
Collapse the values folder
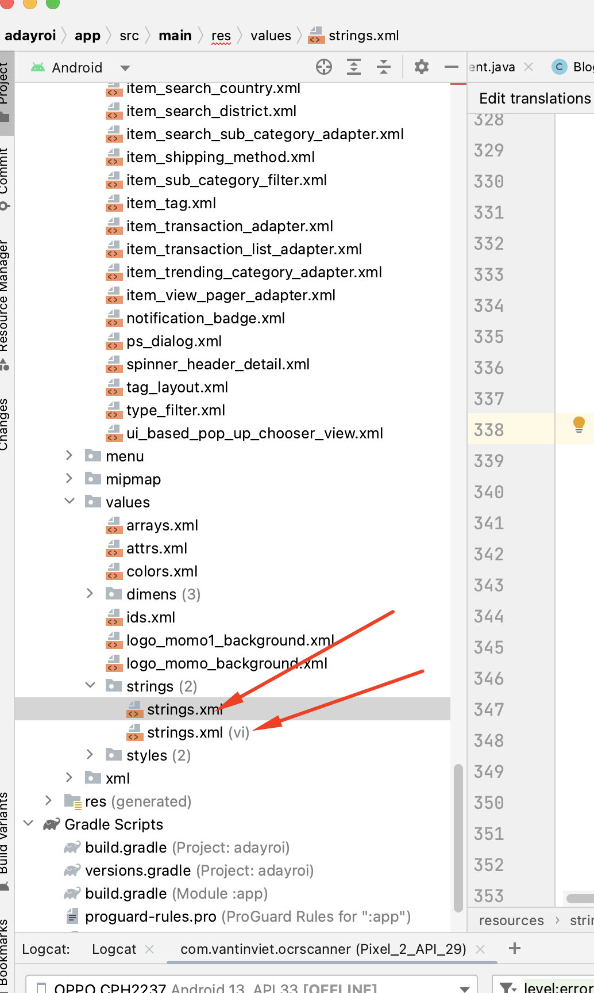(x=70, y=502)
